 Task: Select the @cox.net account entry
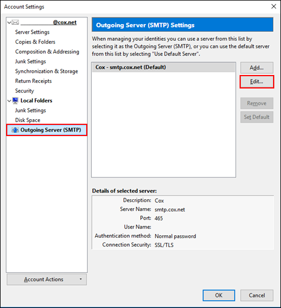[48, 22]
